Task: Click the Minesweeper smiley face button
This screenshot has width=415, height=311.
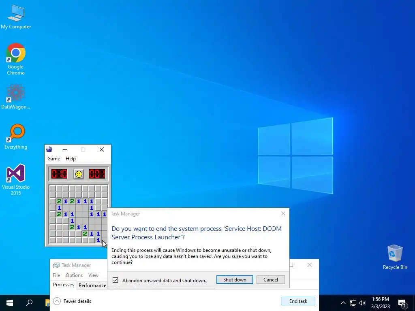Action: (79, 174)
